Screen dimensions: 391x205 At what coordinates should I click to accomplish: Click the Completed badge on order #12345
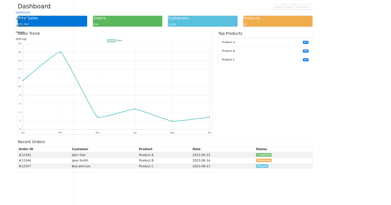click(263, 155)
